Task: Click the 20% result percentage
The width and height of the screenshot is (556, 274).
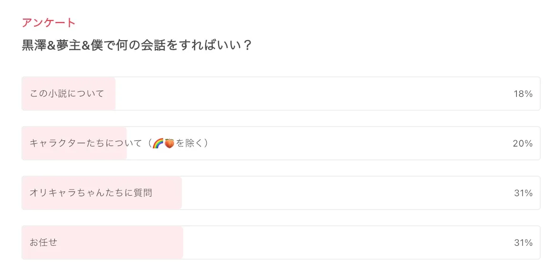Action: pos(523,144)
